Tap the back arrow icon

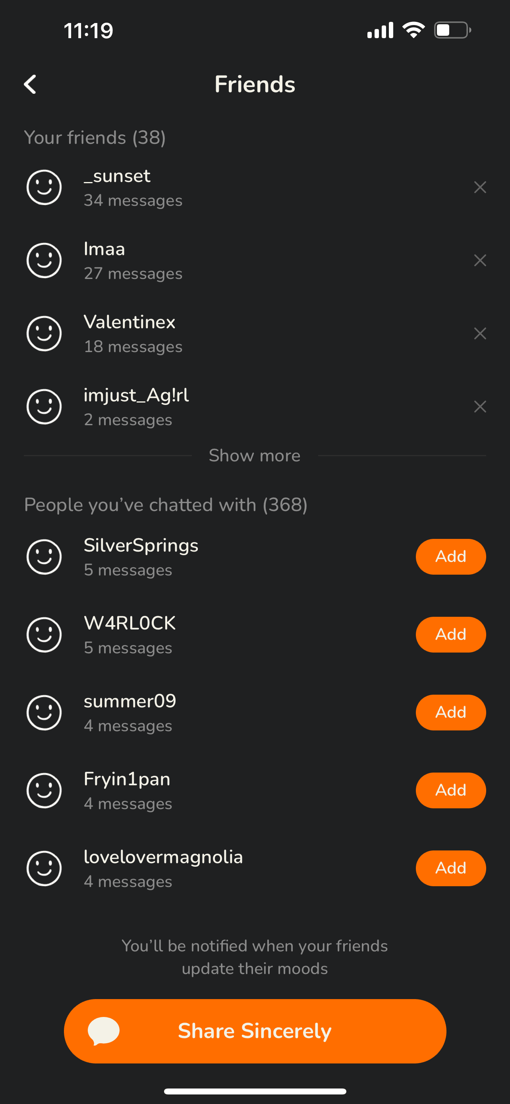coord(31,84)
